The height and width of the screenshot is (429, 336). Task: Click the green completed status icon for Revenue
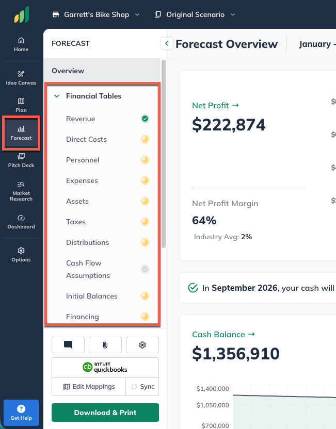pos(145,119)
